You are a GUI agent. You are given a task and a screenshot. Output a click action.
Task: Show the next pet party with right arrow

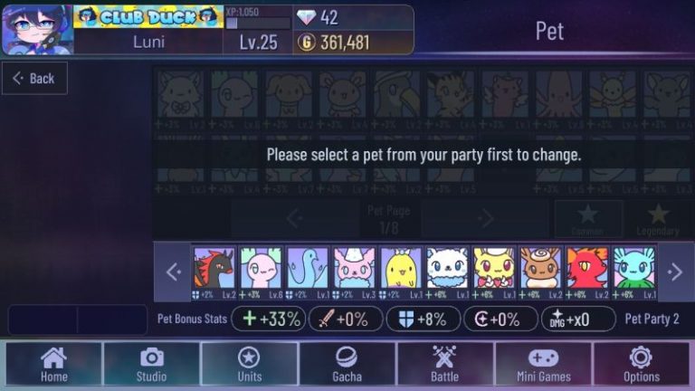pos(675,272)
